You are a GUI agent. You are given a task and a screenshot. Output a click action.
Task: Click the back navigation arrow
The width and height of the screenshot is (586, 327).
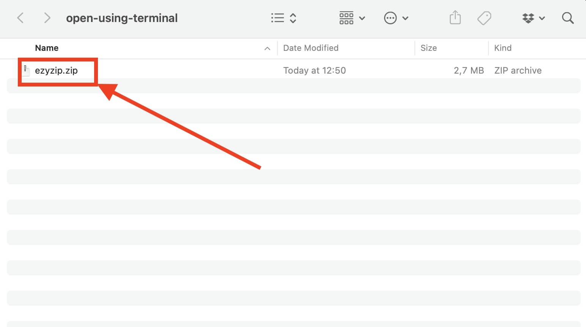(x=20, y=17)
